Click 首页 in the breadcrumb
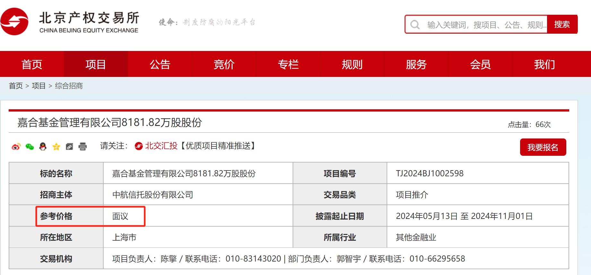This screenshot has height=275, width=591. pyautogui.click(x=16, y=86)
